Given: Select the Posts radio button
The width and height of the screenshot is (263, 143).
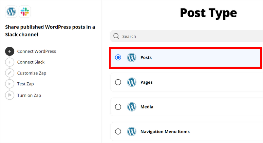Looking at the screenshot, I should (118, 58).
